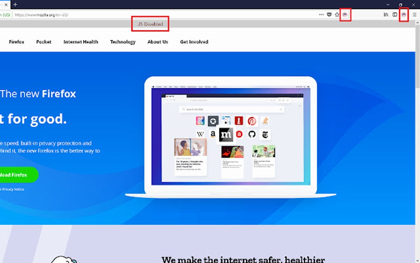This screenshot has width=420, height=263.
Task: Toggle the JS extension icon inside address bar
Action: tap(345, 14)
